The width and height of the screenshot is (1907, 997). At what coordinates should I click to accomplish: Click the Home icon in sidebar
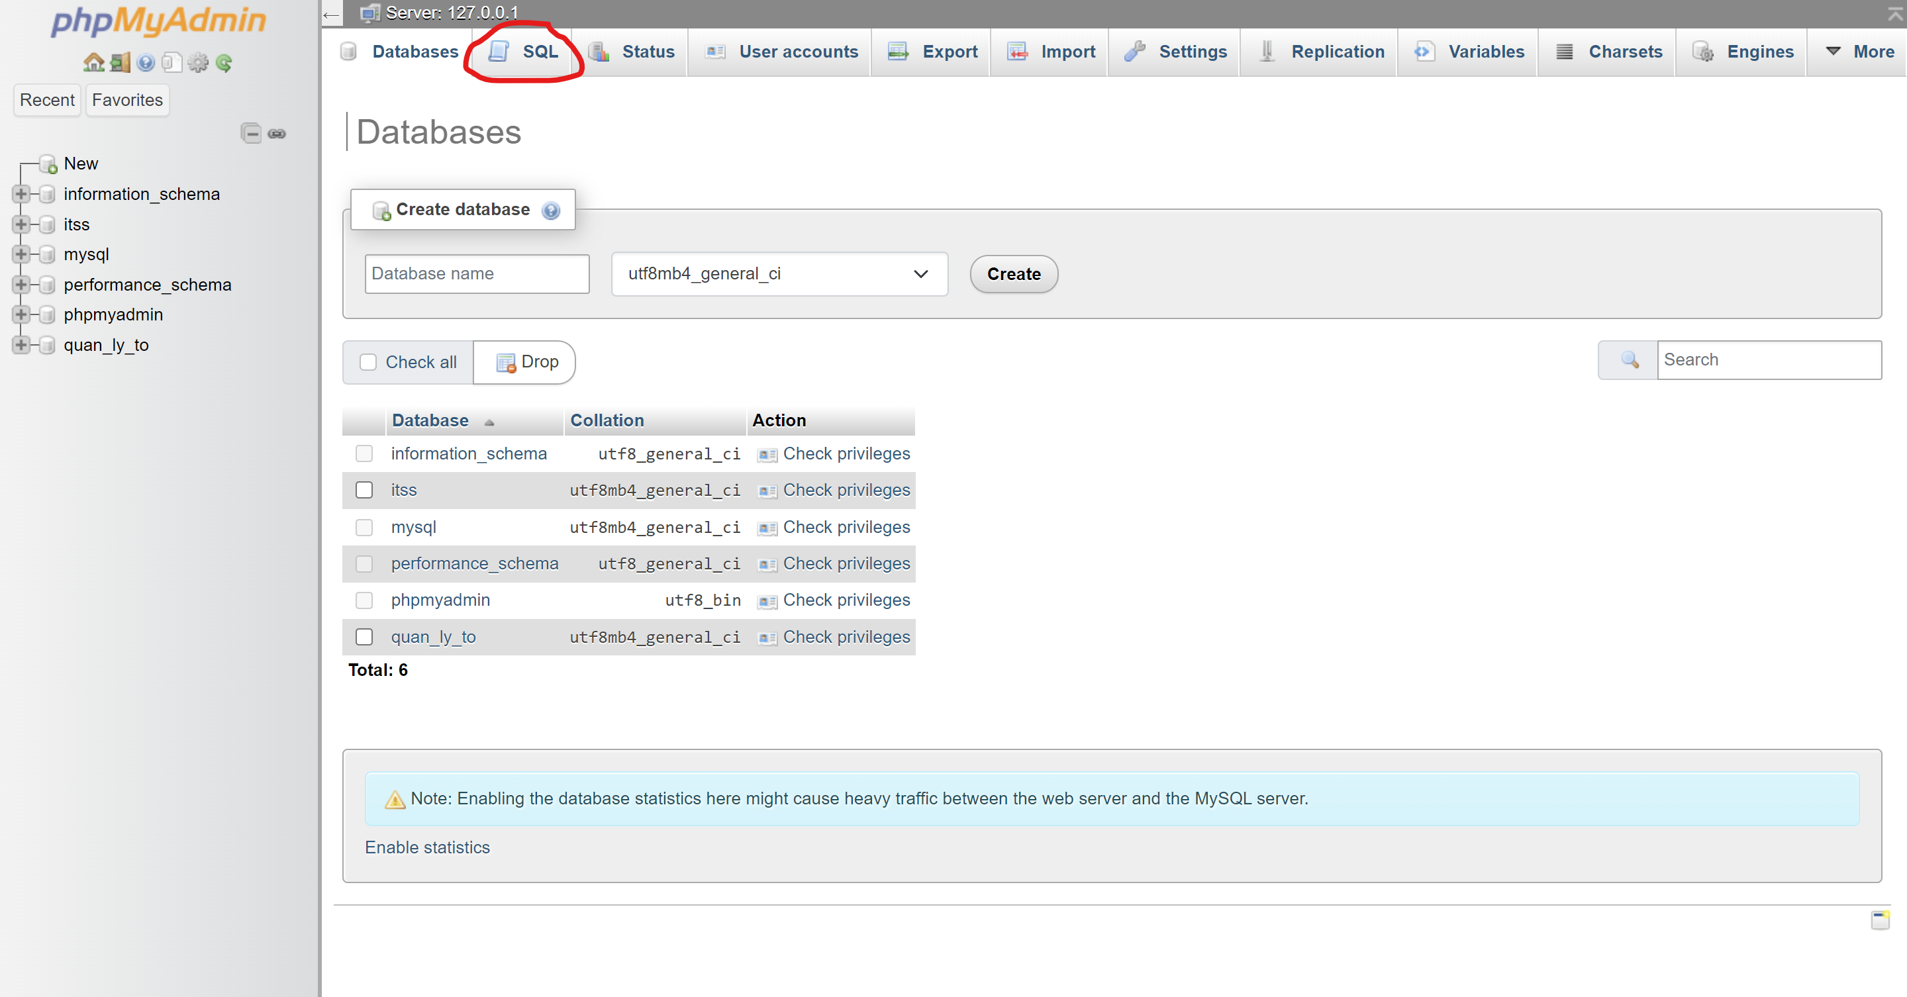tap(93, 63)
